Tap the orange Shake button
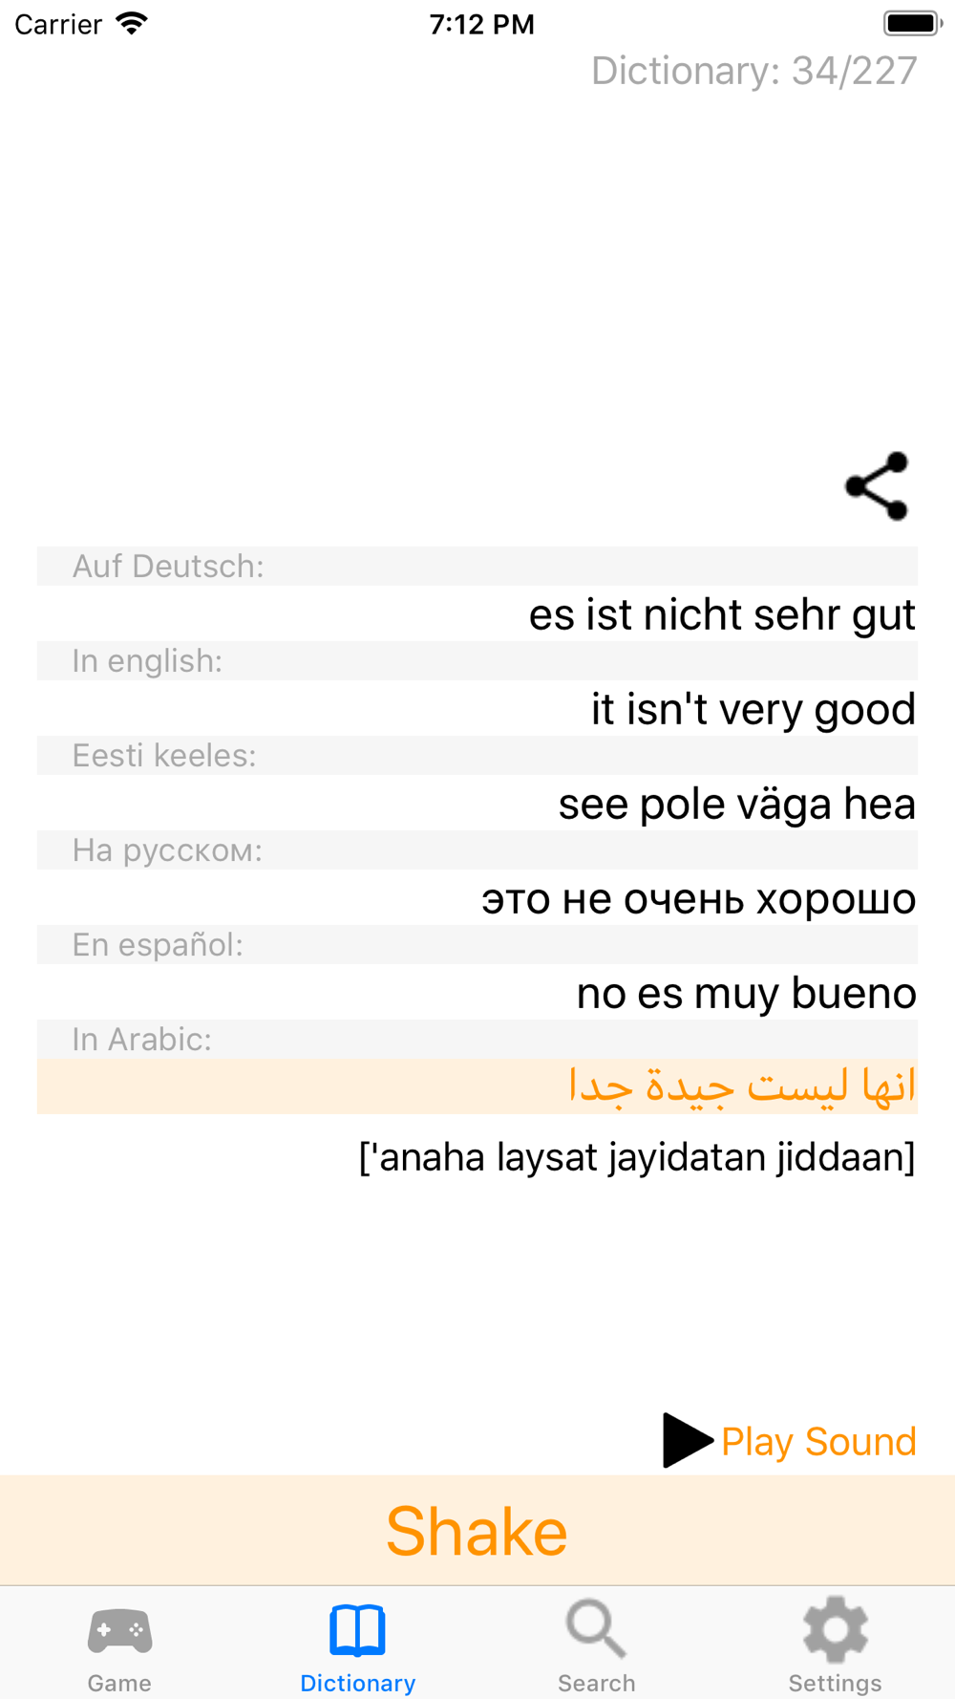The image size is (955, 1699). [477, 1530]
